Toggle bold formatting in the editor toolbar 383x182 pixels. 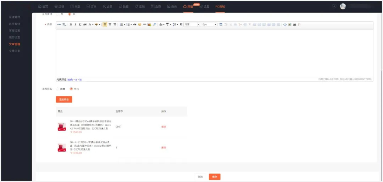[x=71, y=24]
